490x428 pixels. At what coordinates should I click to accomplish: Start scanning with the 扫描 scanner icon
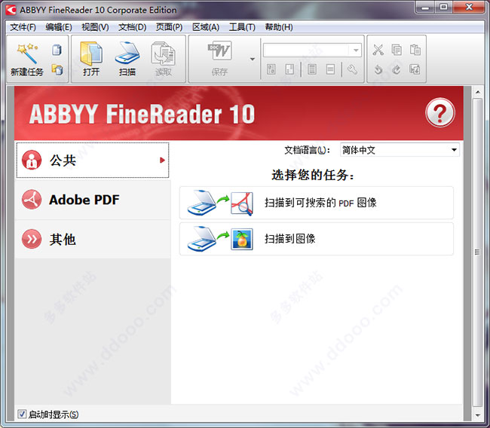point(127,53)
